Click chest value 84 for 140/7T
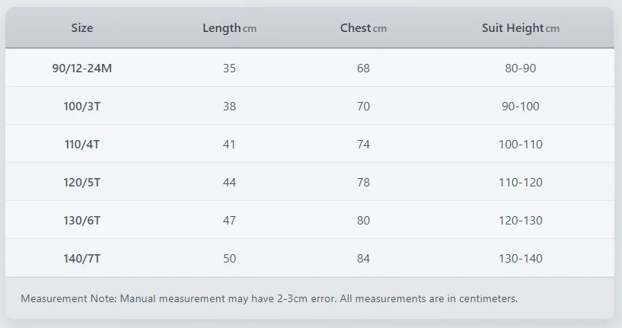This screenshot has width=622, height=328. 363,258
